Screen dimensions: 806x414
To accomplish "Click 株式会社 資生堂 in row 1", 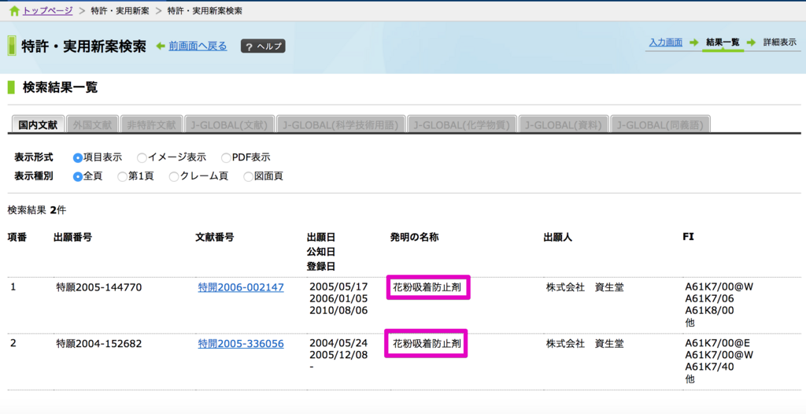I will coord(585,287).
